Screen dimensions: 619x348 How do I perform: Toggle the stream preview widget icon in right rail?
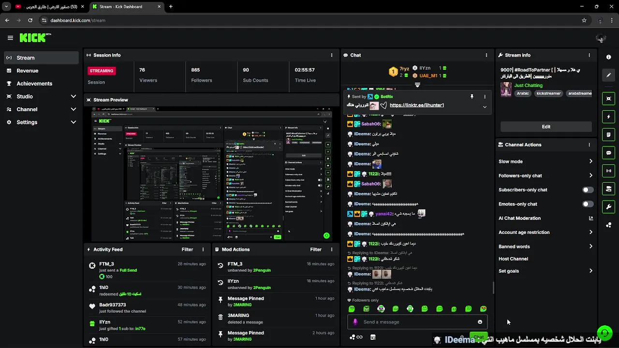(x=608, y=99)
